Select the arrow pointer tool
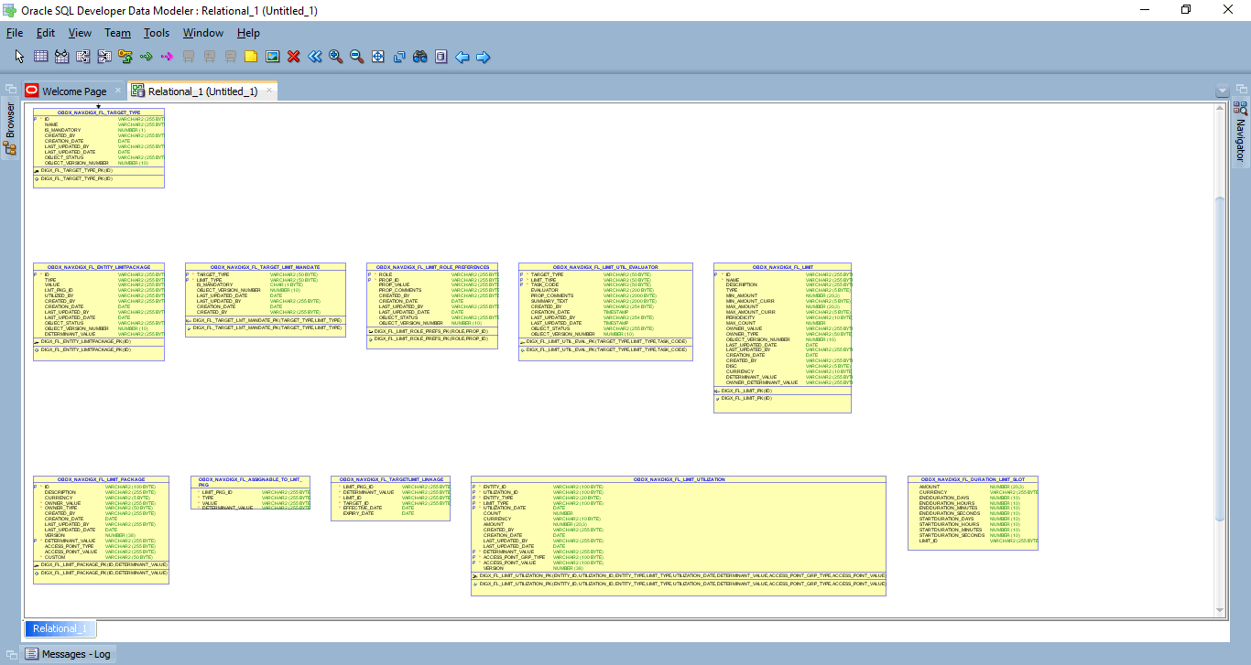 (x=20, y=57)
